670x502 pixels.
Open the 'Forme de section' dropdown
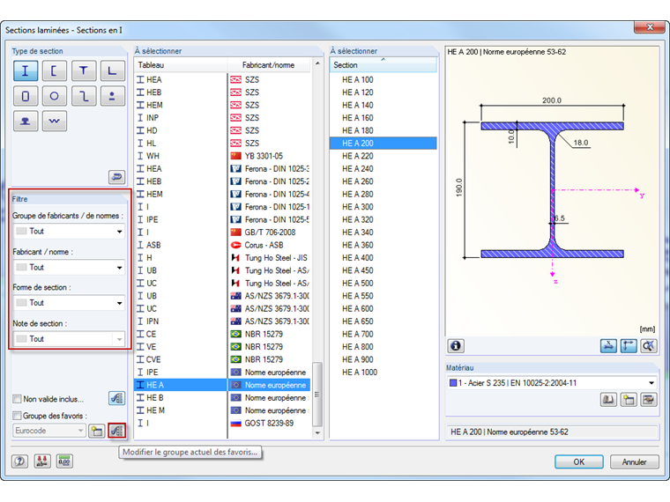coord(70,303)
